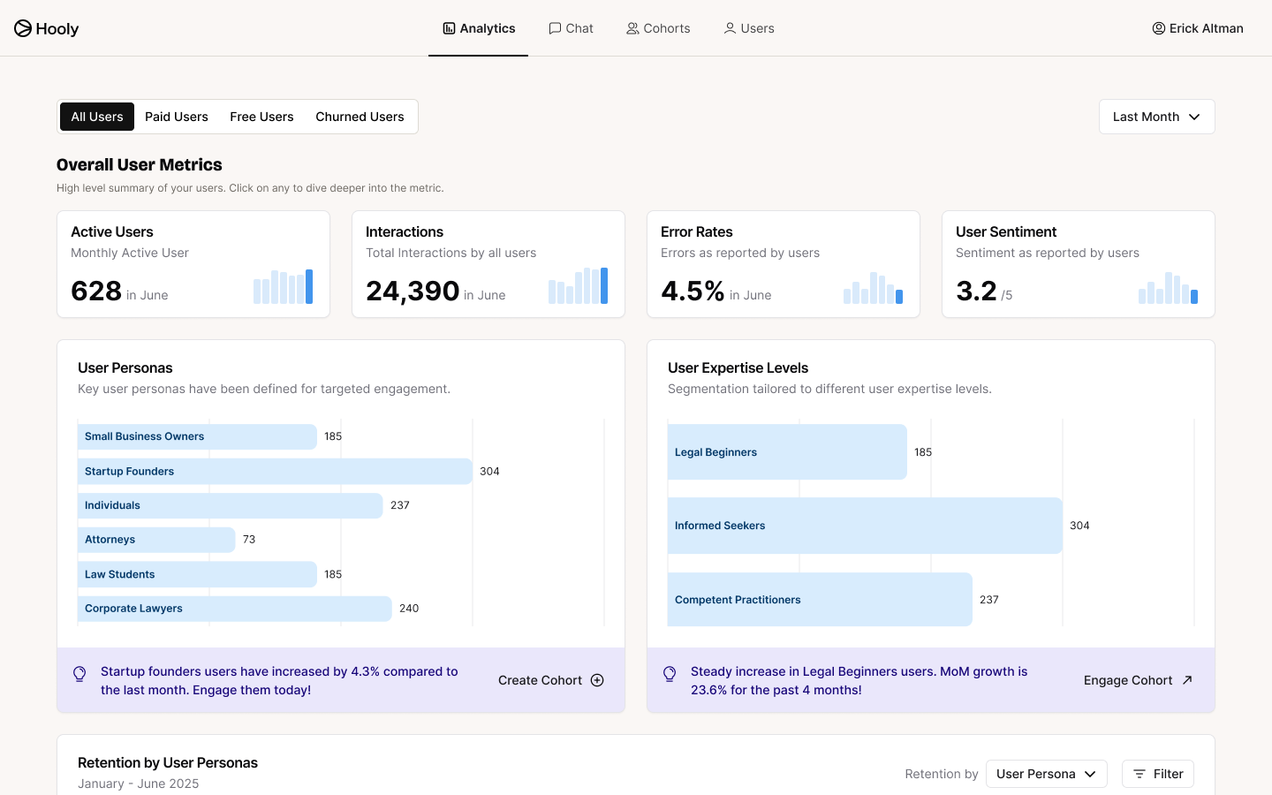Click the 4.5% error rate value

pos(693,291)
